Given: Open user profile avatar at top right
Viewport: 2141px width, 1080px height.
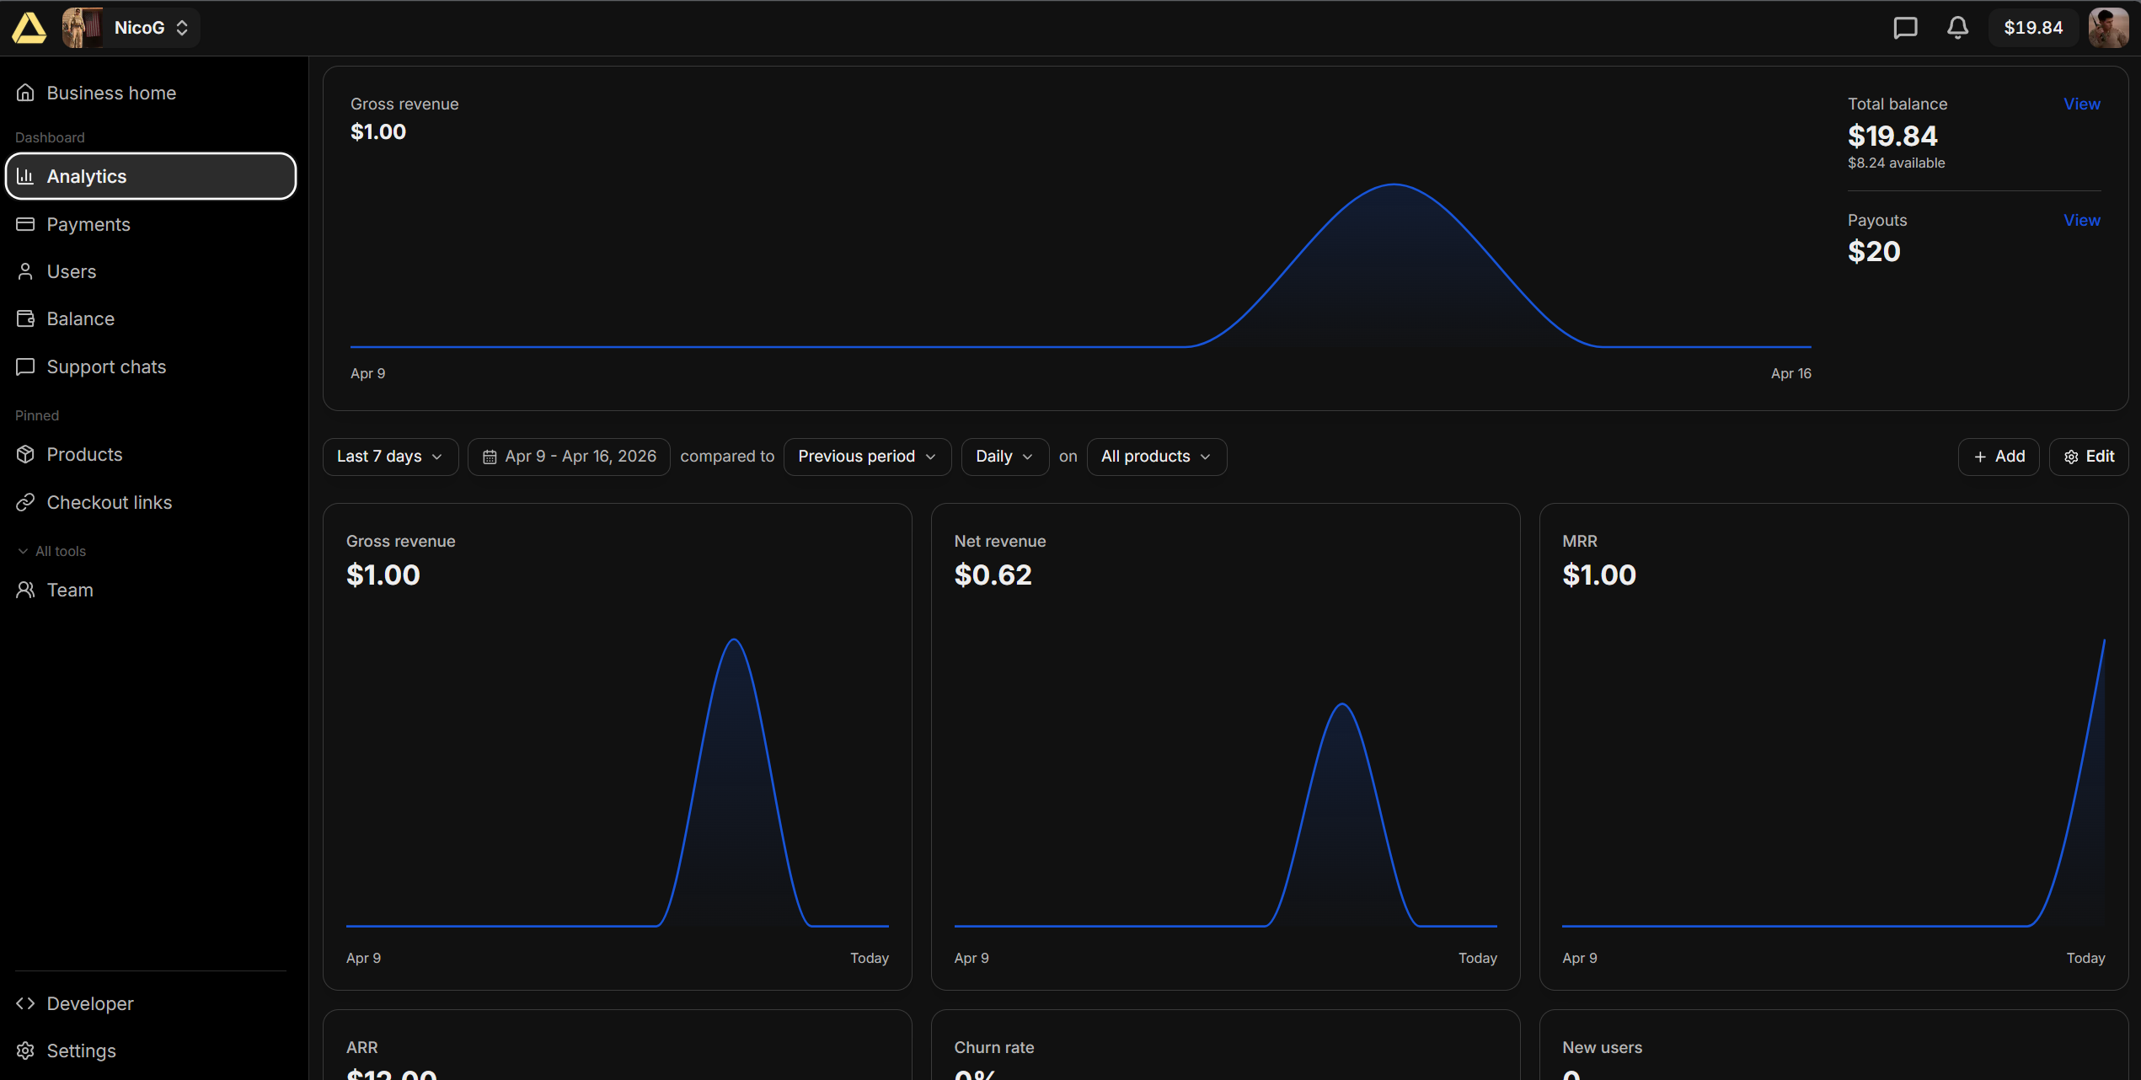Looking at the screenshot, I should point(2108,28).
